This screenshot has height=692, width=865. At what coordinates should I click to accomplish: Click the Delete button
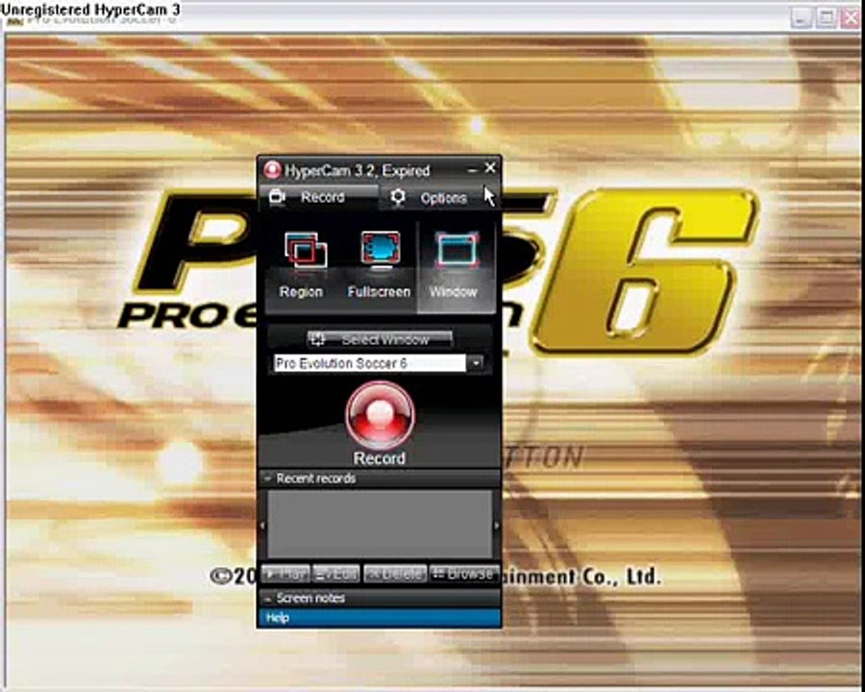[x=395, y=575]
